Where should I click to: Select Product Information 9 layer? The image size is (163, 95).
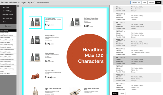(8, 45)
